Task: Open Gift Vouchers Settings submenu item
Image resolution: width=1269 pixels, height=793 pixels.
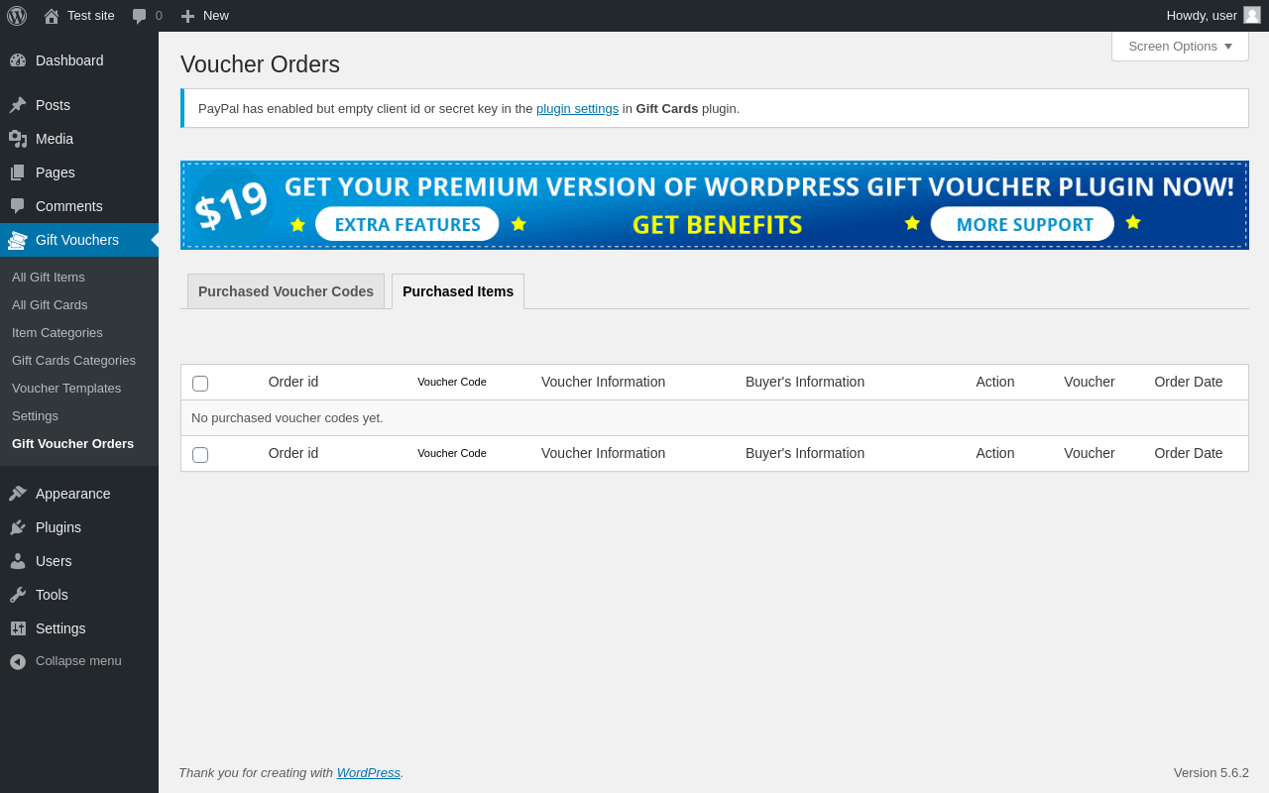Action: (35, 416)
